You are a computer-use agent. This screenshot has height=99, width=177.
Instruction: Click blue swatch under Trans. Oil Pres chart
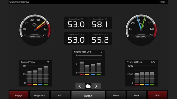tap(147, 85)
